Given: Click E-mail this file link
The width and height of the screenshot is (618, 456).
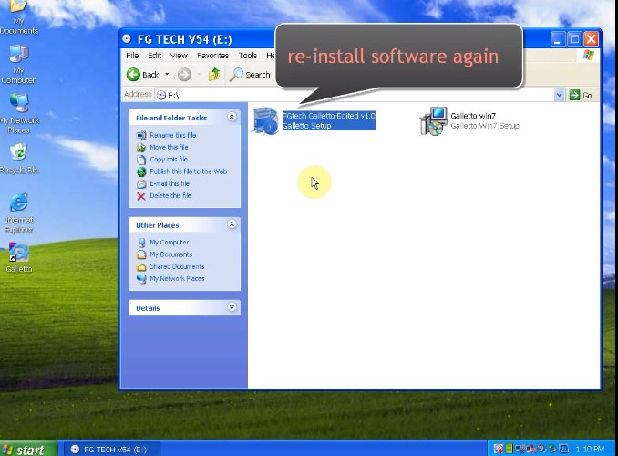Looking at the screenshot, I should point(170,183).
